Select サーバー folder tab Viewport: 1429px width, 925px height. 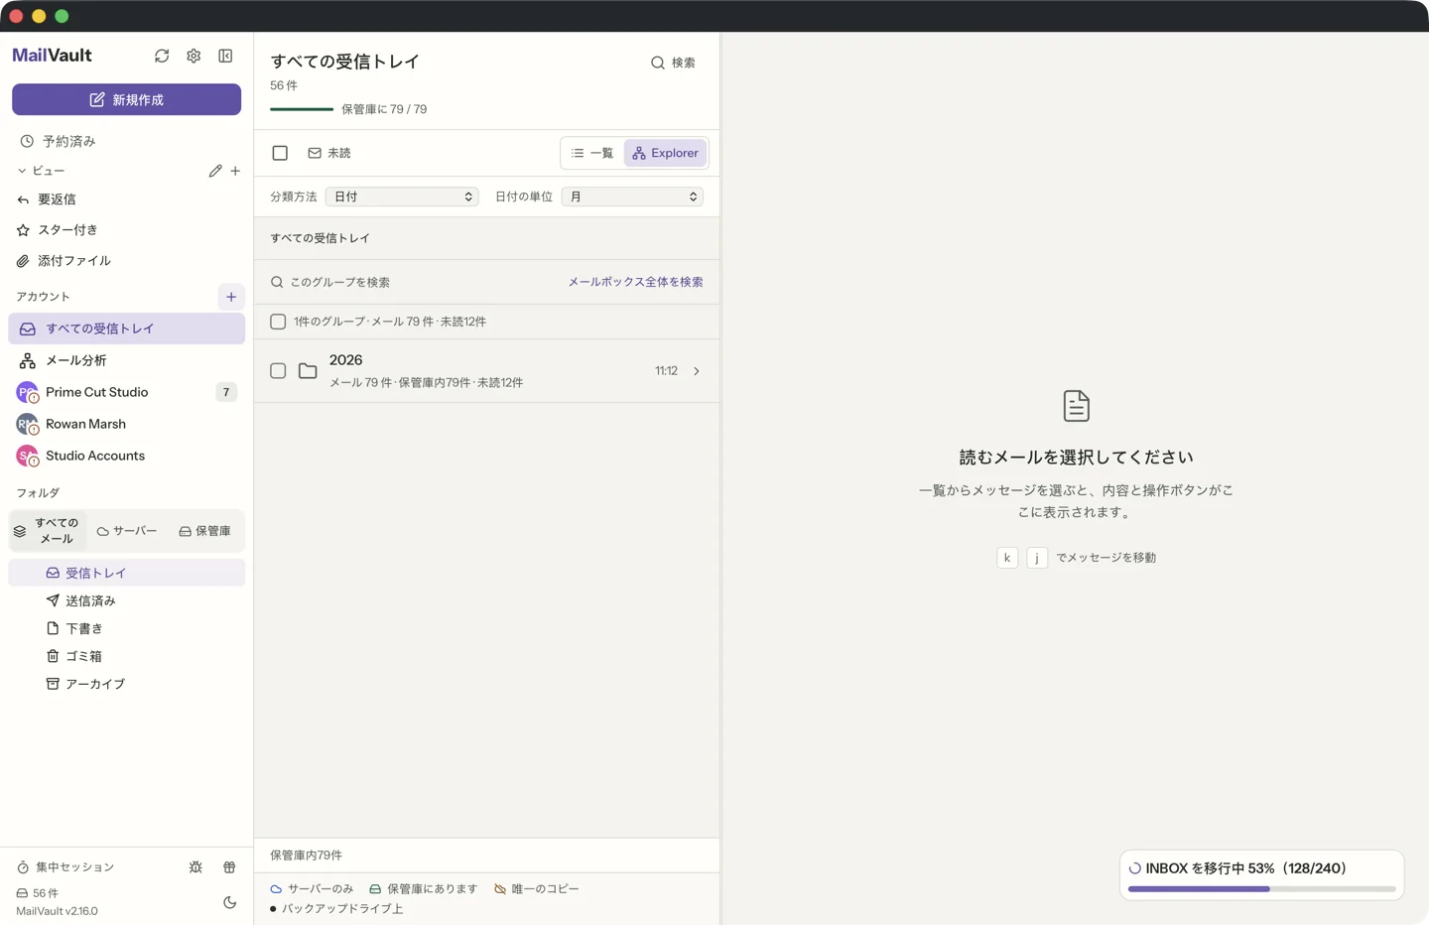[x=127, y=531]
